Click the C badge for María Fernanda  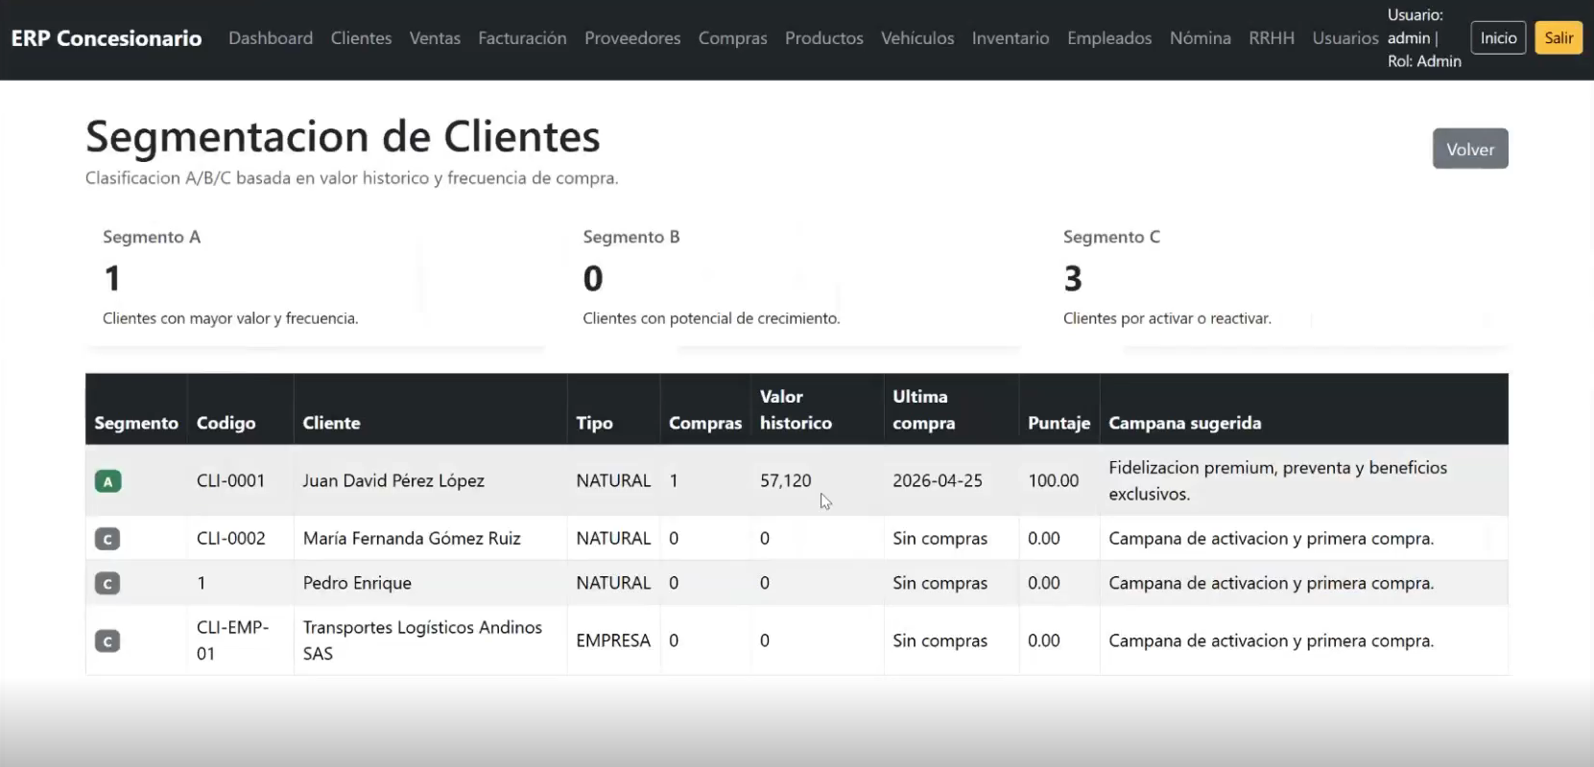(x=107, y=539)
